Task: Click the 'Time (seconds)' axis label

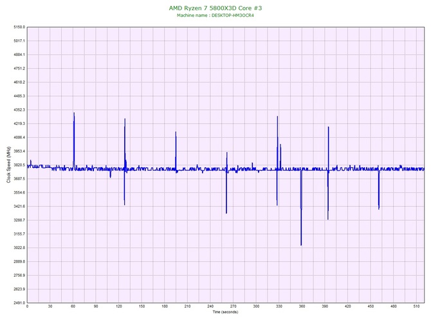Action: [x=225, y=312]
